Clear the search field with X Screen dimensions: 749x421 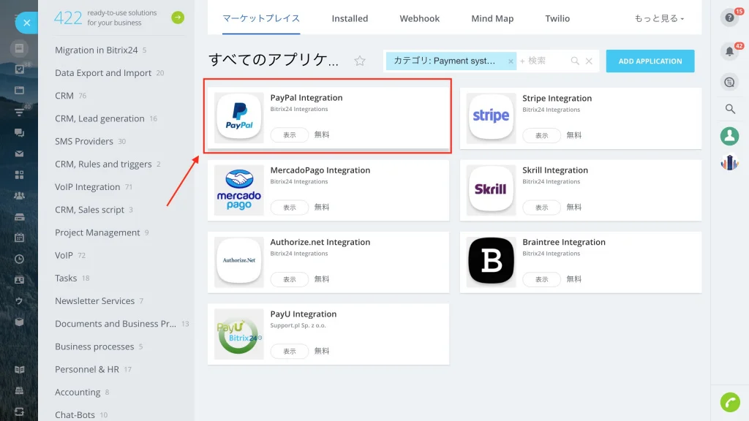click(589, 61)
